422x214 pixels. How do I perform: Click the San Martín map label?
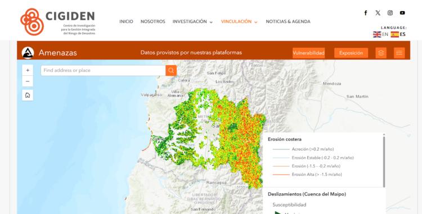(357, 96)
